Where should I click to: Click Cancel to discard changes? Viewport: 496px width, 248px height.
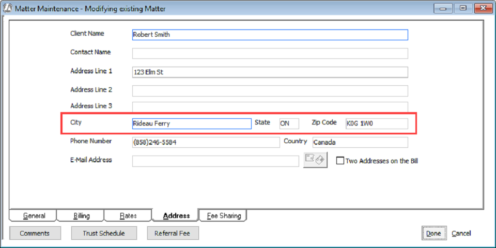point(461,234)
